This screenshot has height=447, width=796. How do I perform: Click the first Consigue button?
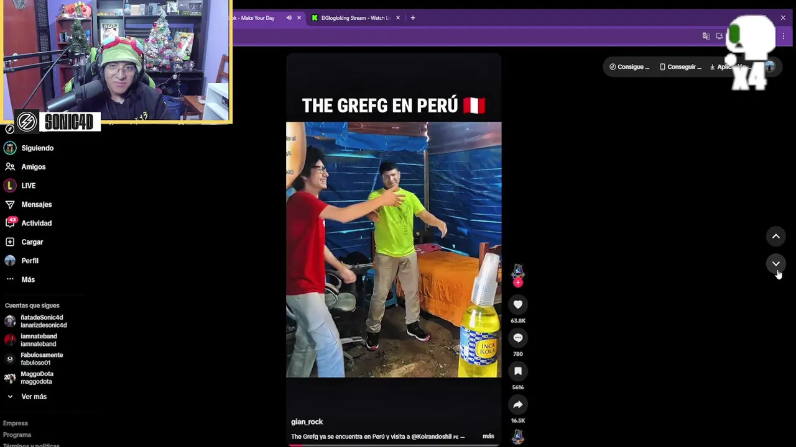click(629, 67)
